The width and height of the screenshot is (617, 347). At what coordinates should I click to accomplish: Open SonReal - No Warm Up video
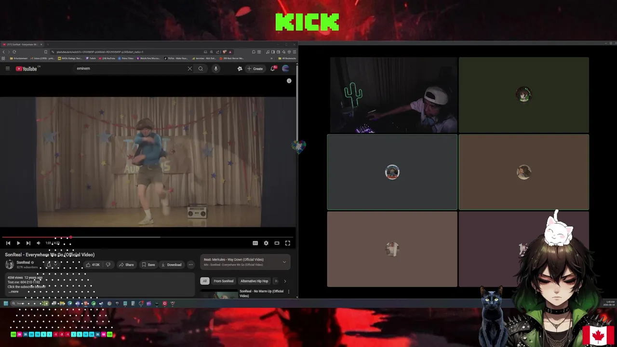point(261,294)
